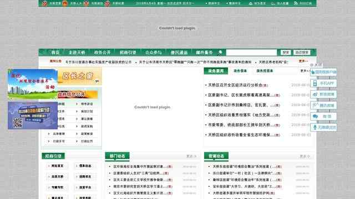Open 政策解读 in government info list
355x199 pixels.
point(87,134)
